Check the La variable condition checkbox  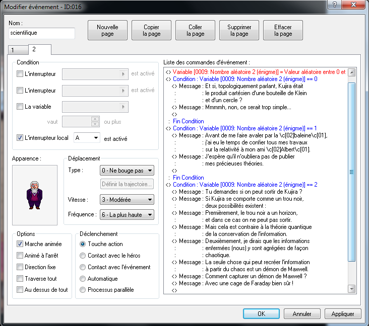[20, 106]
